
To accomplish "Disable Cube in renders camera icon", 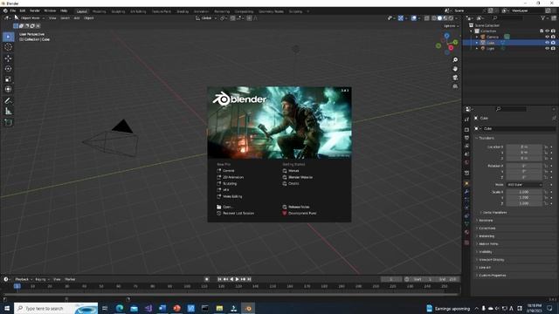I will pyautogui.click(x=553, y=43).
